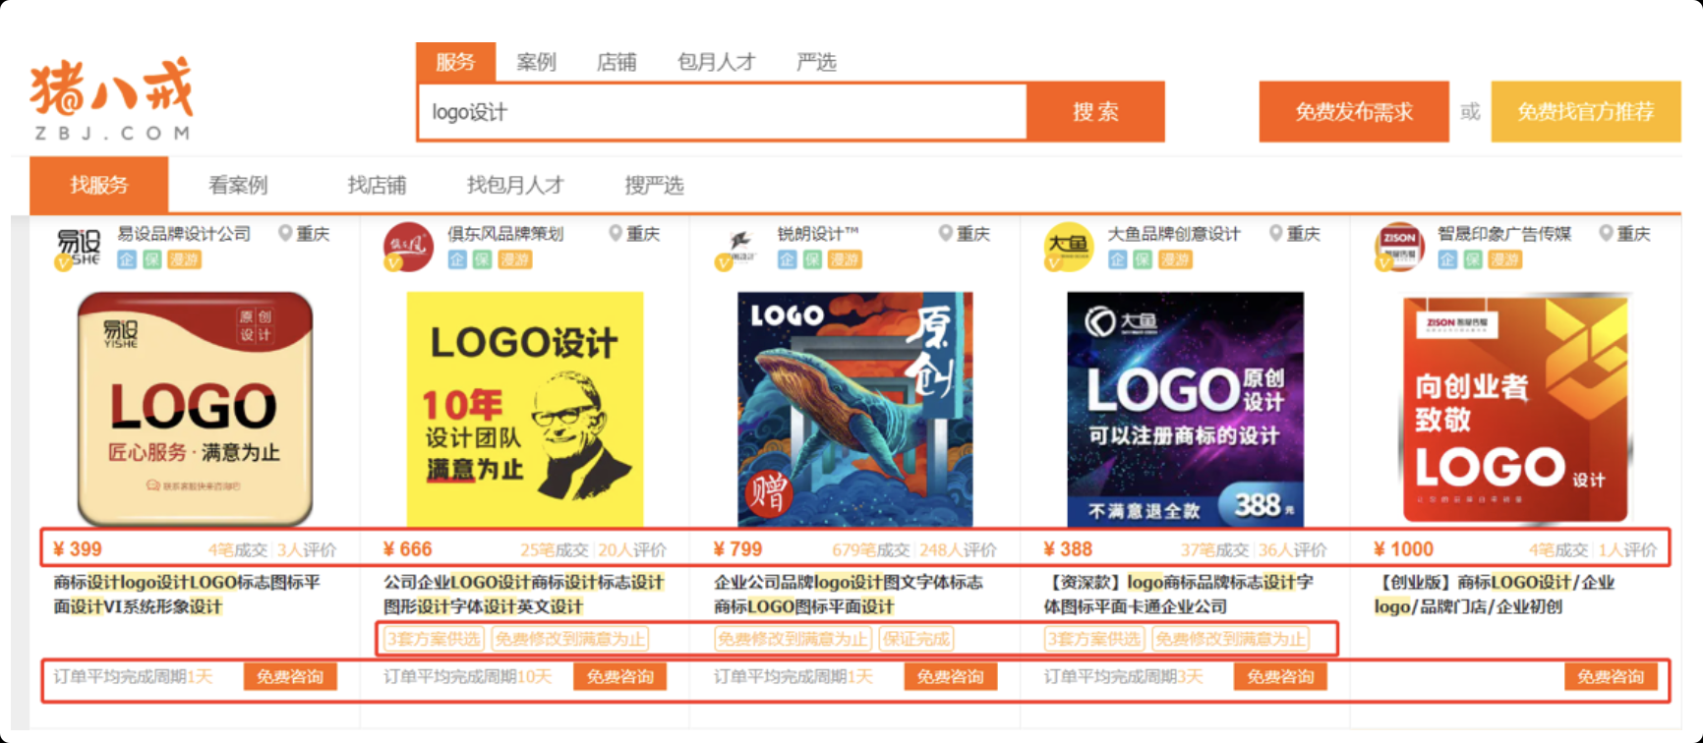Click the 保 badge under 锐朗设计
This screenshot has width=1703, height=743.
813,259
